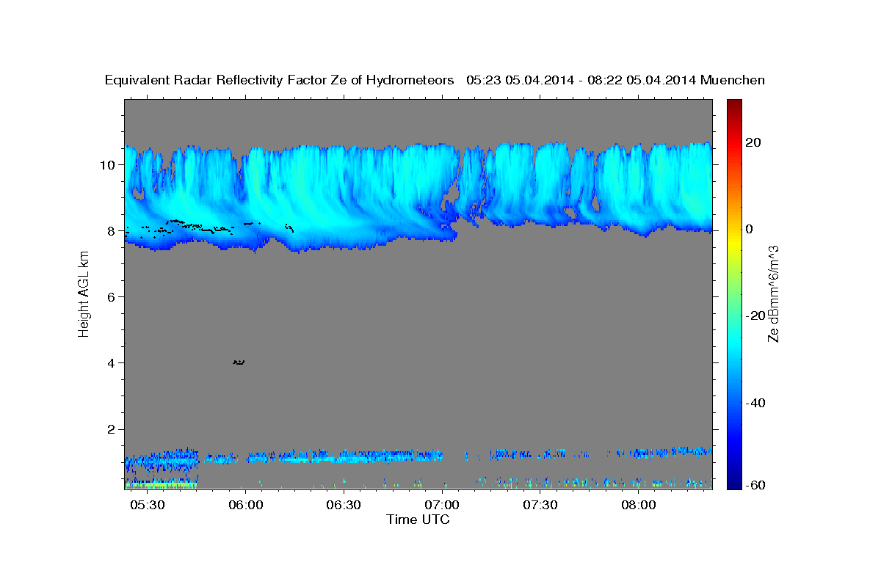Click the 07:00 time tick label
881x587 pixels.
442,506
